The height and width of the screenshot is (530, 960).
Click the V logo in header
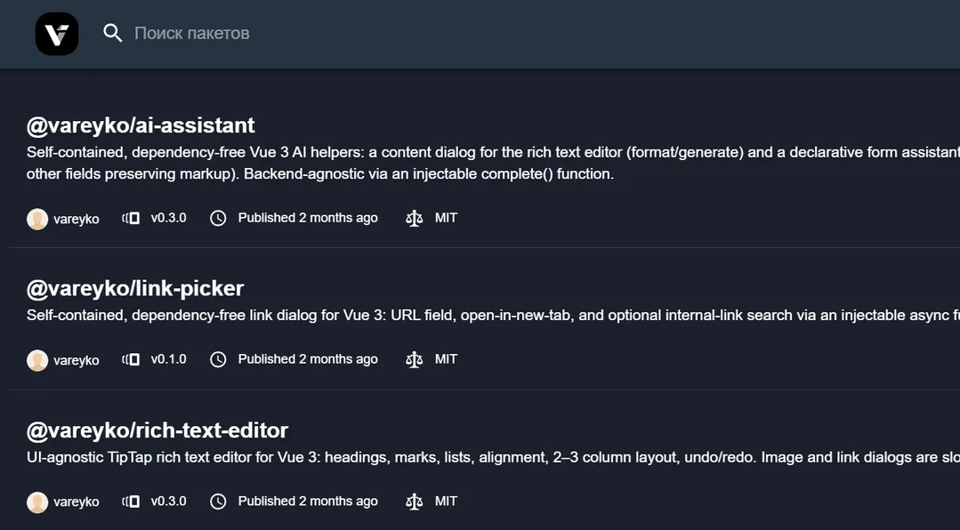click(57, 34)
